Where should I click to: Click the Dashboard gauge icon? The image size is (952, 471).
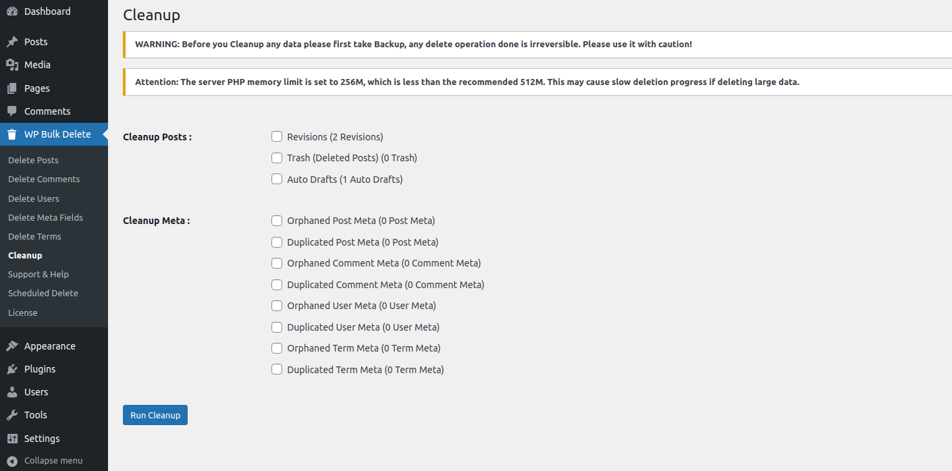(12, 11)
